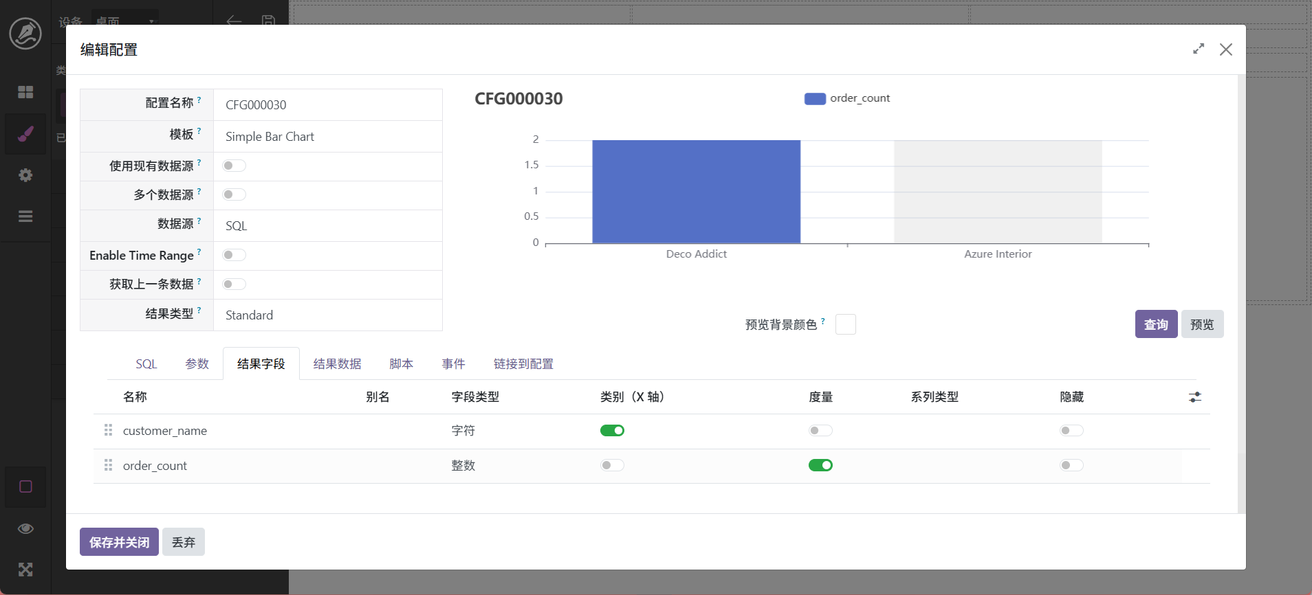Click the 保存并关闭 button
This screenshot has height=595, width=1312.
coord(119,542)
